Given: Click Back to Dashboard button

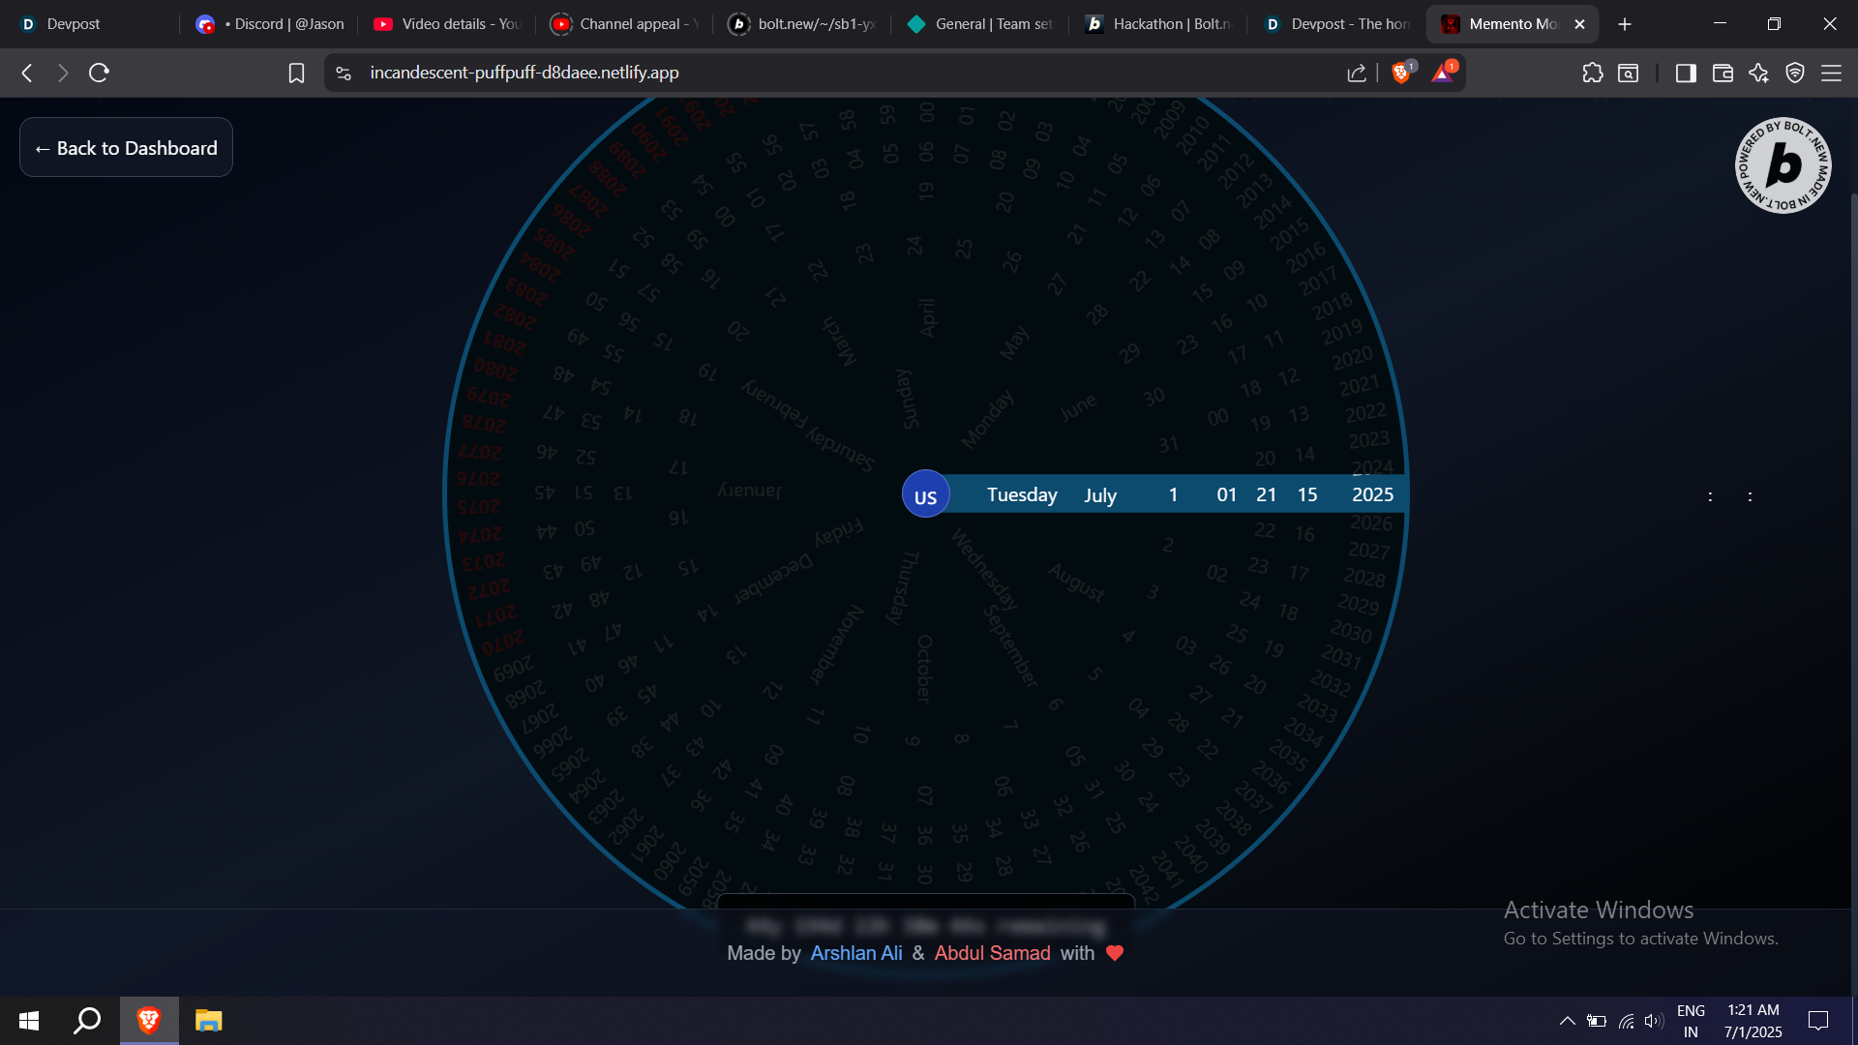Looking at the screenshot, I should [x=126, y=148].
